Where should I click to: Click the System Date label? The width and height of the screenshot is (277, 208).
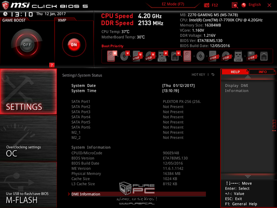84,86
